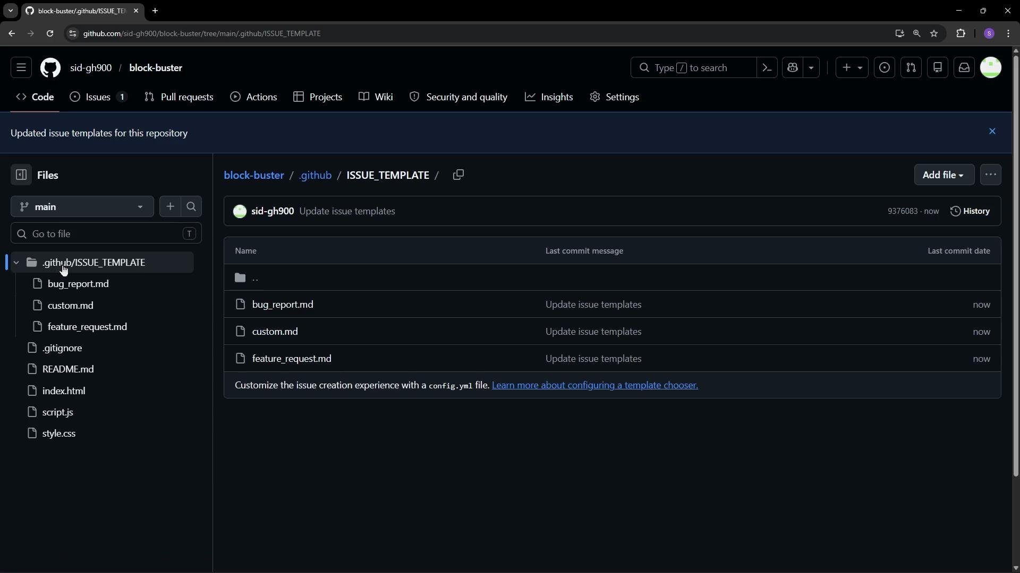Open your pull requests icon in header
Screen dimensions: 1020x573
[x=911, y=68]
